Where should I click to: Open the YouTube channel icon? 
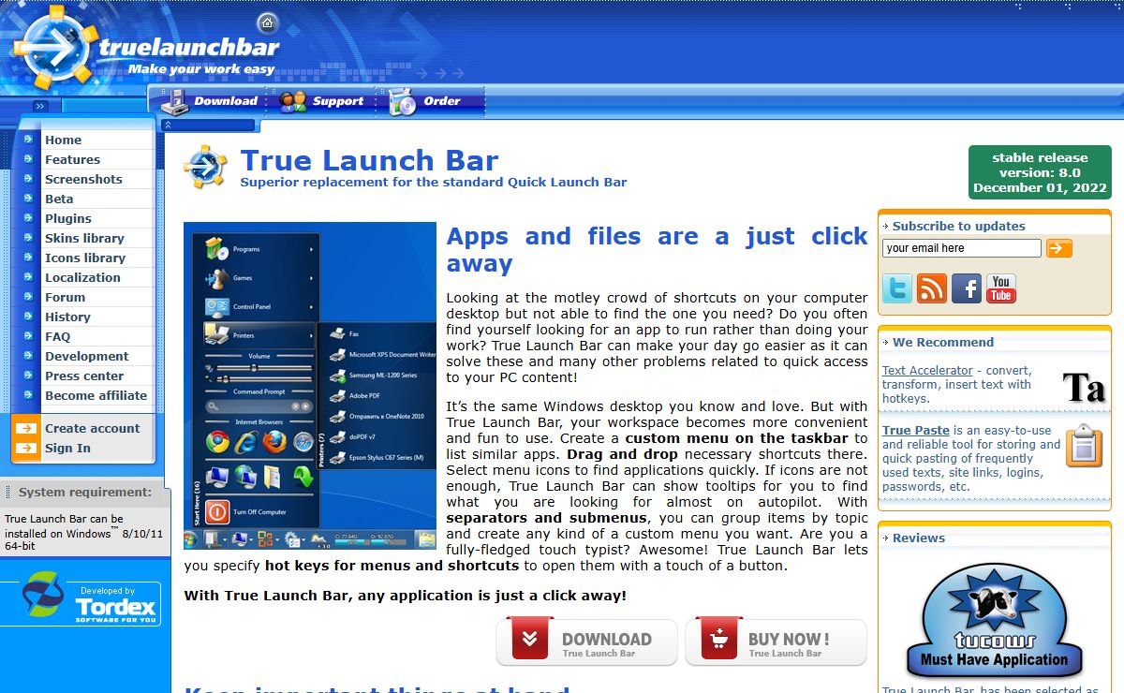1001,288
